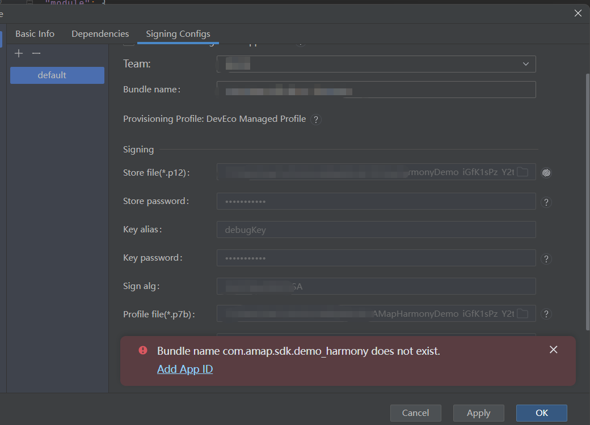Image resolution: width=590 pixels, height=425 pixels.
Task: Click help icon beside Provisioning Profile
Action: coord(316,120)
